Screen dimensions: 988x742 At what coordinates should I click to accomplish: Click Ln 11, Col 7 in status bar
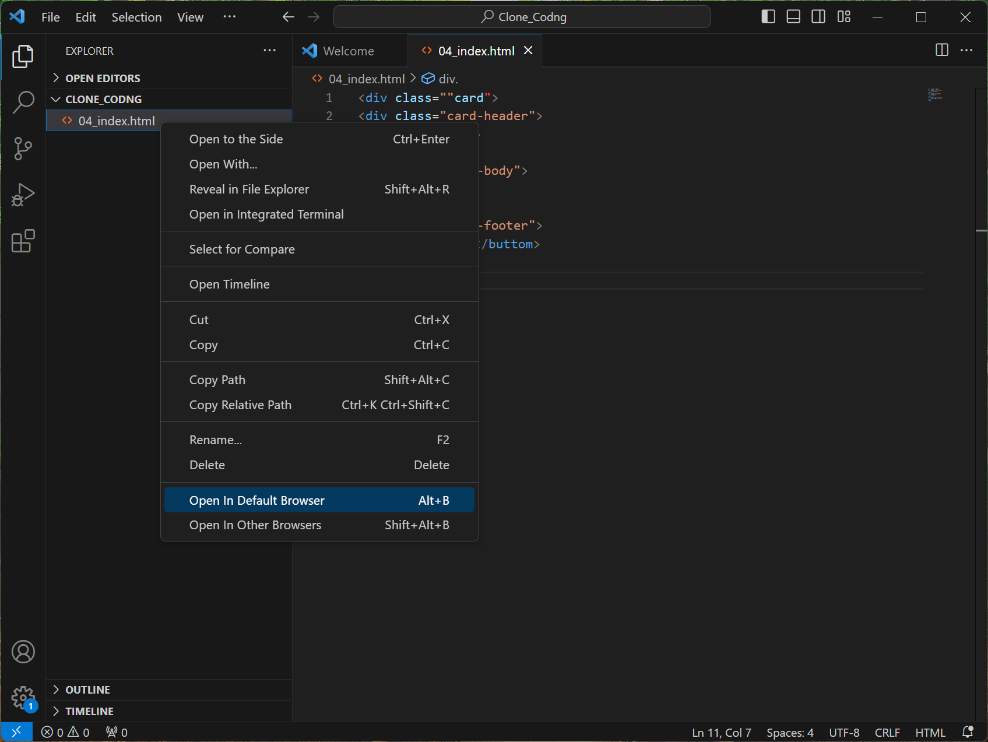pos(721,732)
